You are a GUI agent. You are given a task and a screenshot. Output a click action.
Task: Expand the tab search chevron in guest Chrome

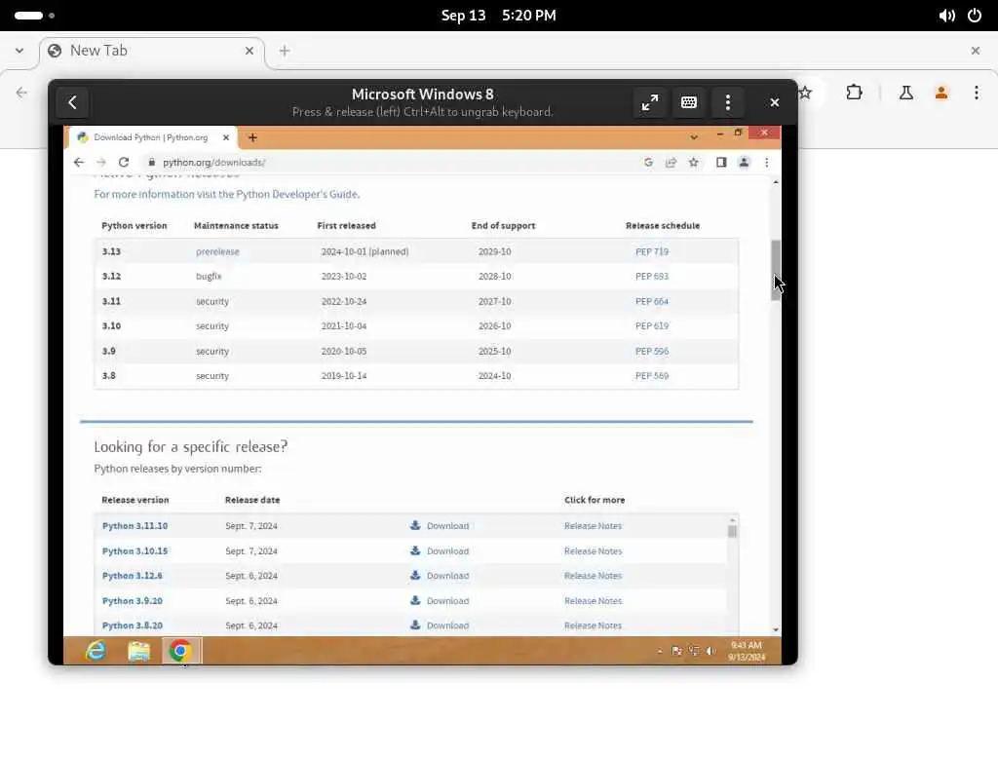coord(694,136)
